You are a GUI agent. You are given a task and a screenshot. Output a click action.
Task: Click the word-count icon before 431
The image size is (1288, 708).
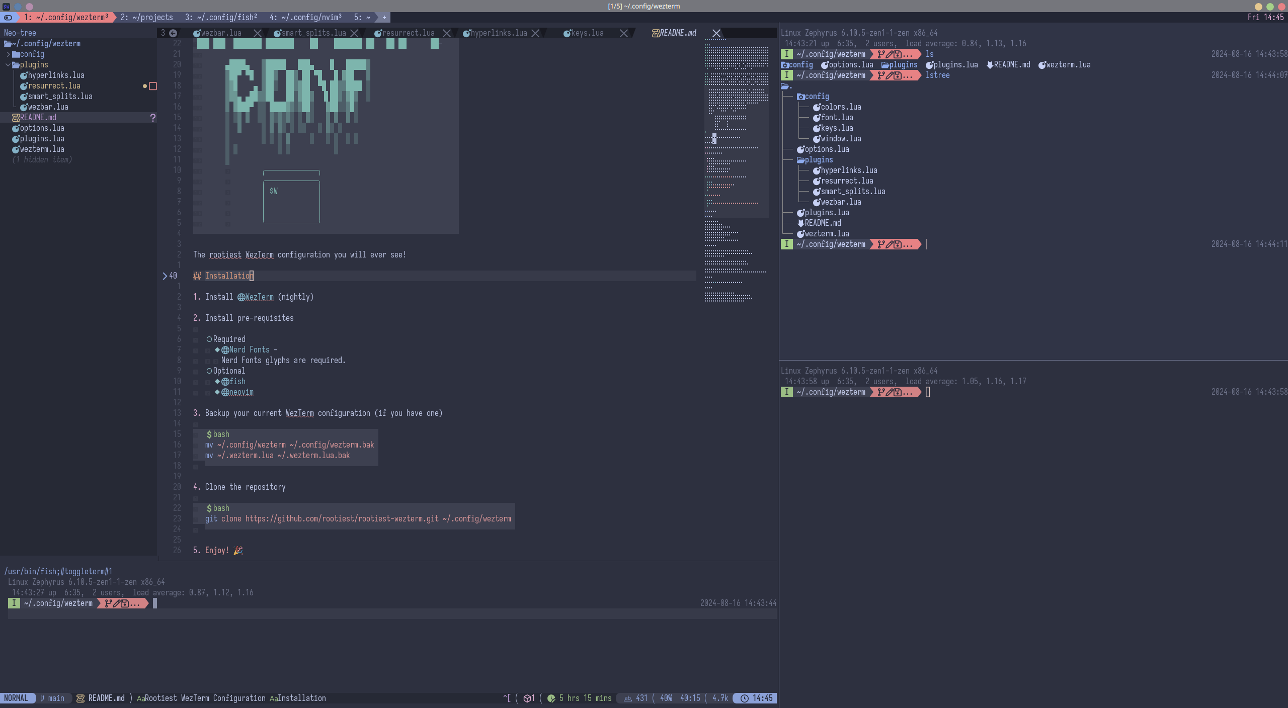tap(628, 698)
